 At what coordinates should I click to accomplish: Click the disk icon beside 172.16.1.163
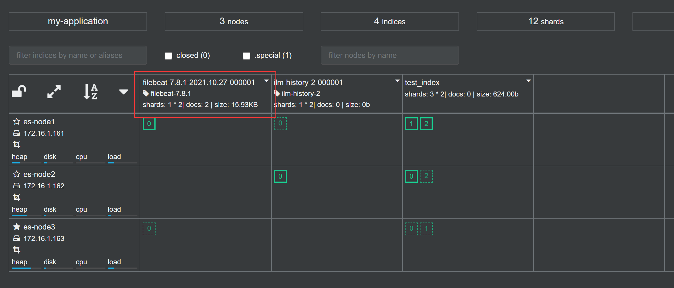point(17,238)
